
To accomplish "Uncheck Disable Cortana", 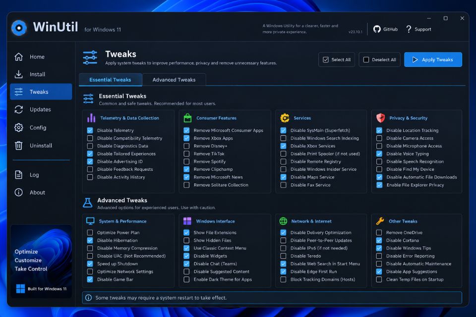I will (379, 240).
